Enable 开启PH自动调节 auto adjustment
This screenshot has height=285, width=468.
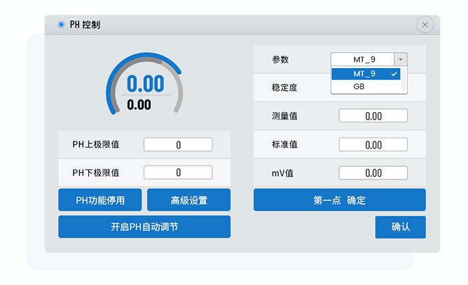click(144, 227)
